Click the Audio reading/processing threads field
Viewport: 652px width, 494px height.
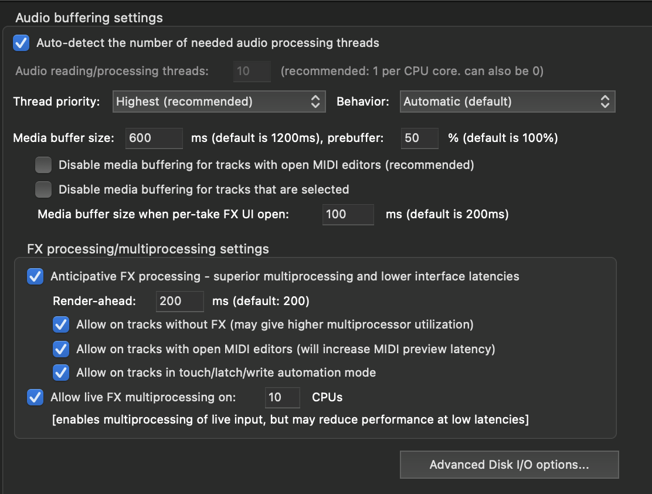coord(252,71)
